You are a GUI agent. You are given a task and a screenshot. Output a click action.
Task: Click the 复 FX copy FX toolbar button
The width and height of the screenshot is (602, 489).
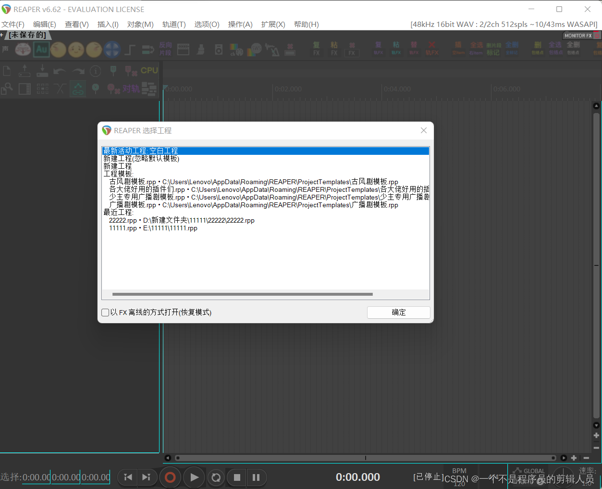[x=316, y=49]
